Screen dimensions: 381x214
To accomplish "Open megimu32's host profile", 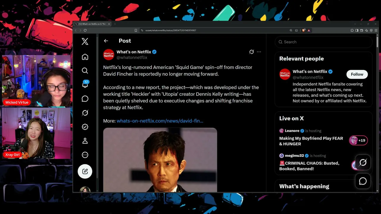I will 294,155.
